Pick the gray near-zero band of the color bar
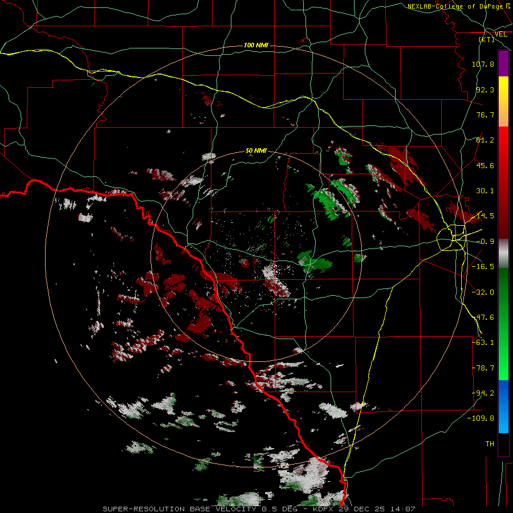The width and height of the screenshot is (513, 513). click(x=503, y=254)
